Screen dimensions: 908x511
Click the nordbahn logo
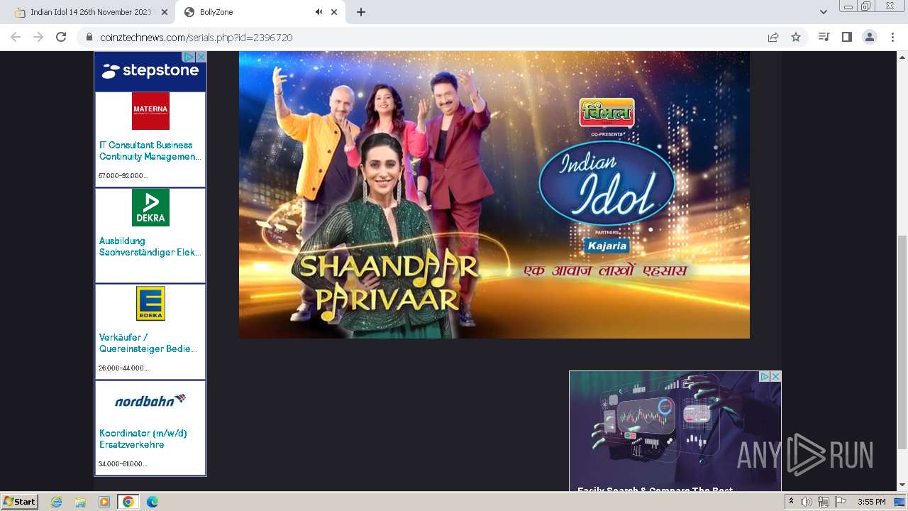click(150, 400)
